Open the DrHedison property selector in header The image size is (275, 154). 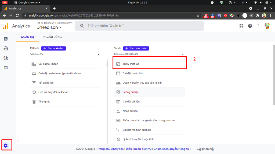(49, 28)
